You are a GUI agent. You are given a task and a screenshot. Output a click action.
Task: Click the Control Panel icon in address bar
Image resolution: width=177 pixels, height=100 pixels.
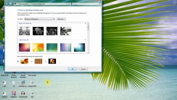(x=15, y=4)
